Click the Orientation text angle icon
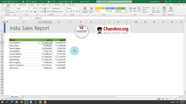Viewport: 186px width, 104px height. [x=48, y=8]
